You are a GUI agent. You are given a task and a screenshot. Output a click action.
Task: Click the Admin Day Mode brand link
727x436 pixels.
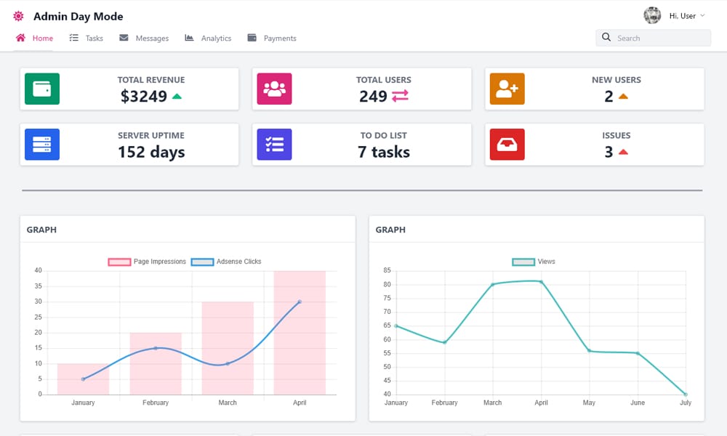(79, 15)
